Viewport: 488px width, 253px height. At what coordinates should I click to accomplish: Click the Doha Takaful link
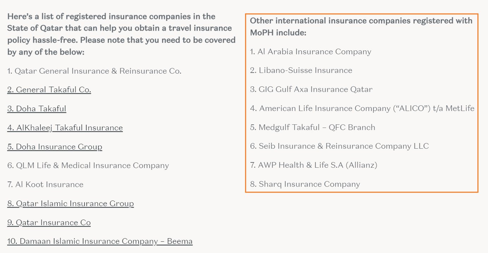(37, 109)
